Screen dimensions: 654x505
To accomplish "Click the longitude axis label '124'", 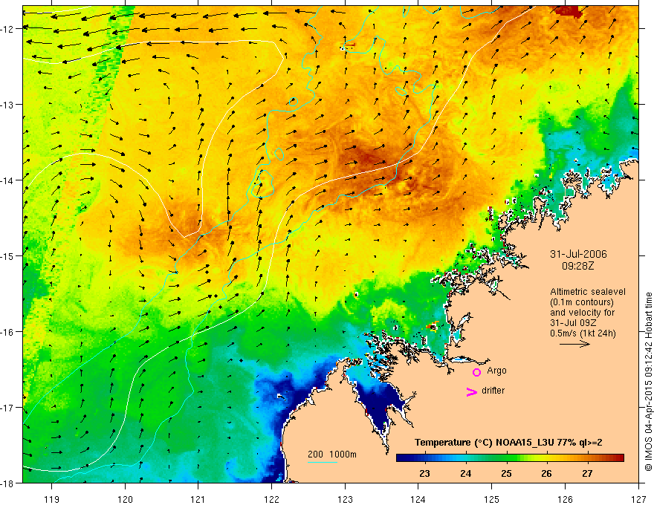I will (418, 499).
